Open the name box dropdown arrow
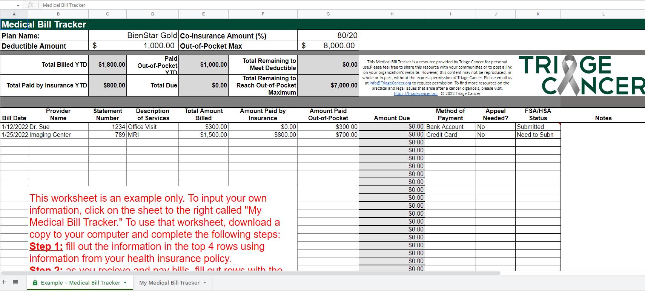 [18, 5]
